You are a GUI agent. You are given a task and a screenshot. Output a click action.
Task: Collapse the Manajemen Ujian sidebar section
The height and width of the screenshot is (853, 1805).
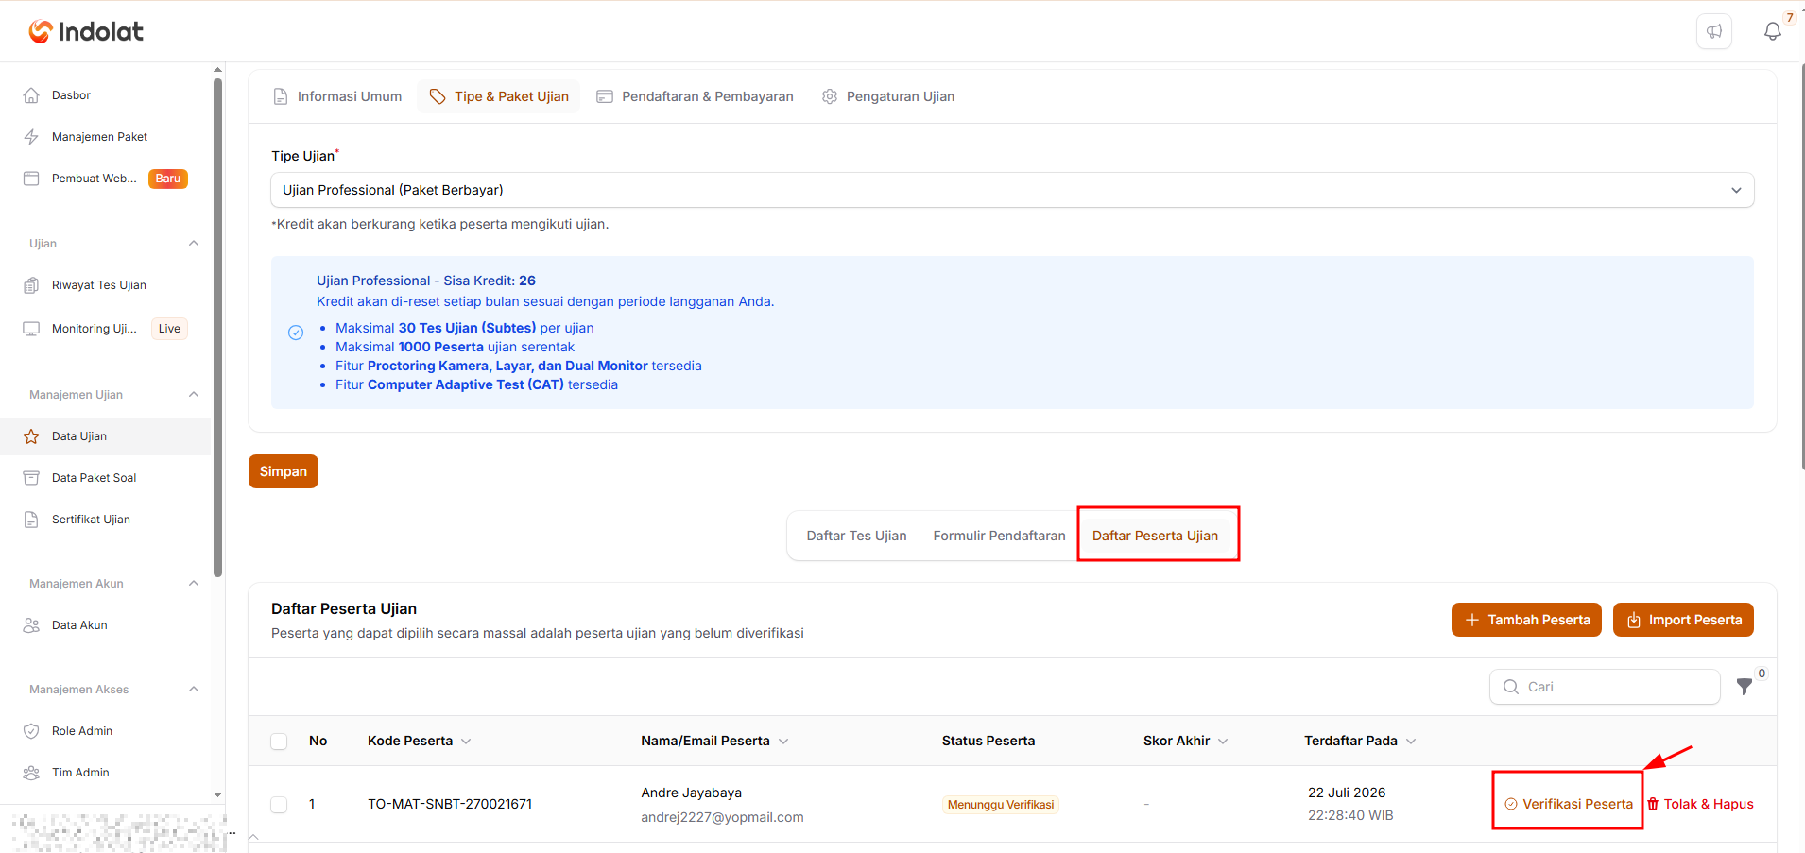pos(194,395)
